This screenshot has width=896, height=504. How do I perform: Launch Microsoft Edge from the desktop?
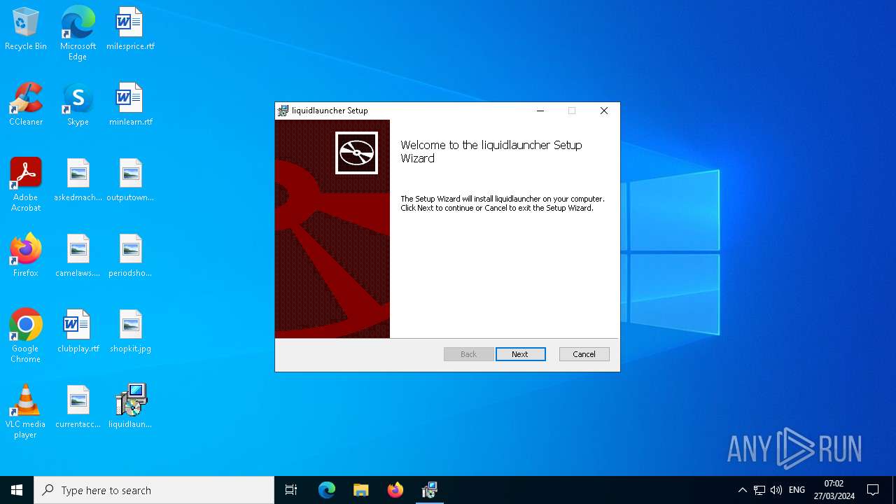coord(78,33)
